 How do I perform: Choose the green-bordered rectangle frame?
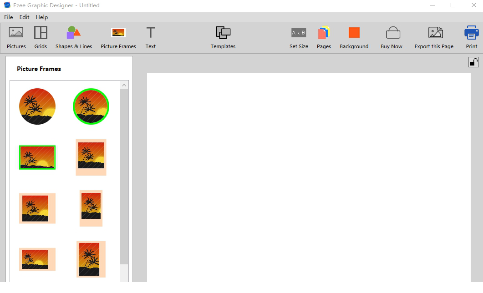(37, 157)
